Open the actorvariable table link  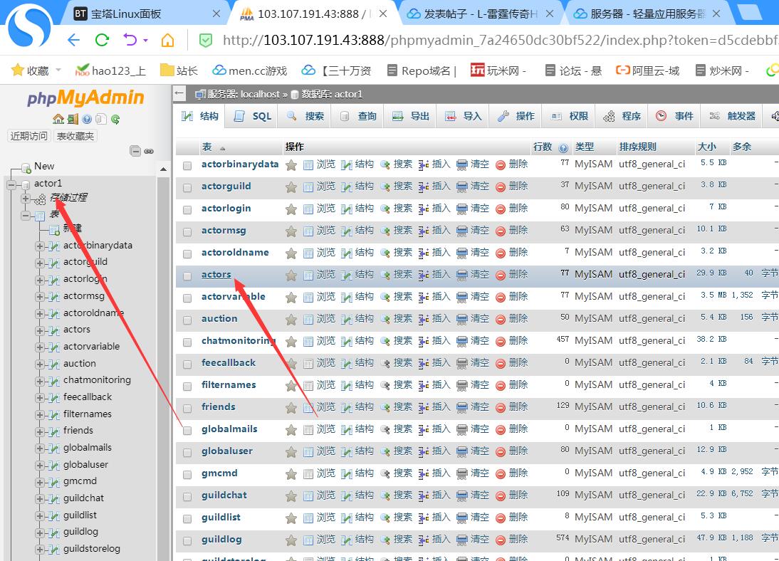[233, 296]
